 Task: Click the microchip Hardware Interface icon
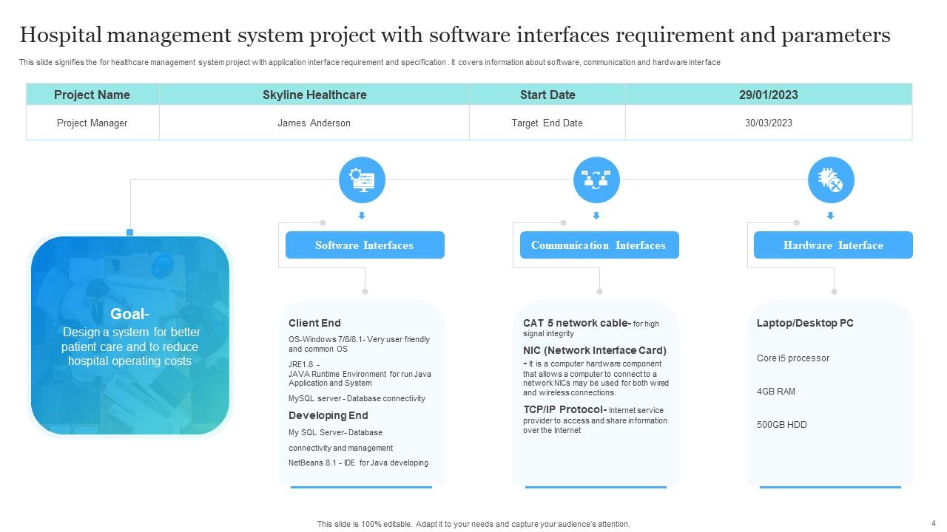(830, 180)
